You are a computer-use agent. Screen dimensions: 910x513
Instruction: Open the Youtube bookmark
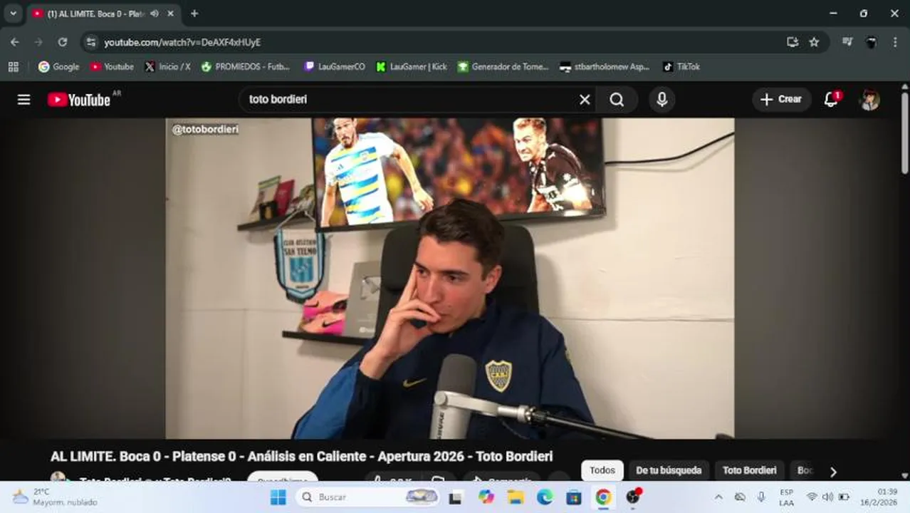pos(112,66)
